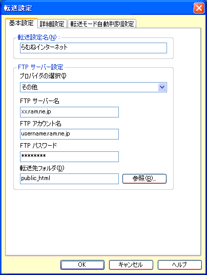Close the 転送設定 dialog with the X

199,8
